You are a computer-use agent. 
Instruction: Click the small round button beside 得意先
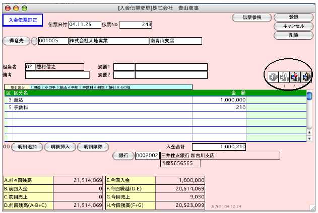pos(34,41)
